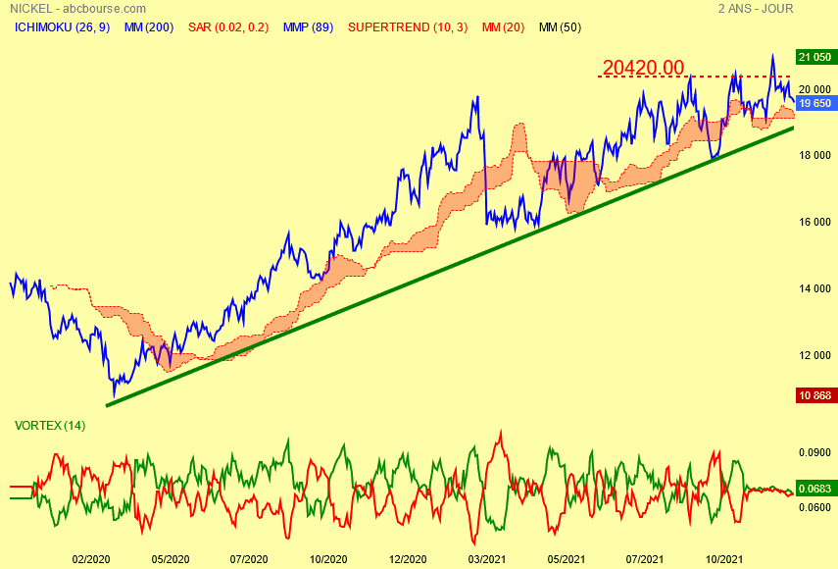Select the MM (50) legend label
This screenshot has width=838, height=569.
[x=560, y=27]
